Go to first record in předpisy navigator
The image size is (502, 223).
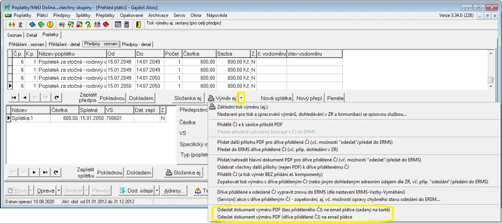(14, 98)
